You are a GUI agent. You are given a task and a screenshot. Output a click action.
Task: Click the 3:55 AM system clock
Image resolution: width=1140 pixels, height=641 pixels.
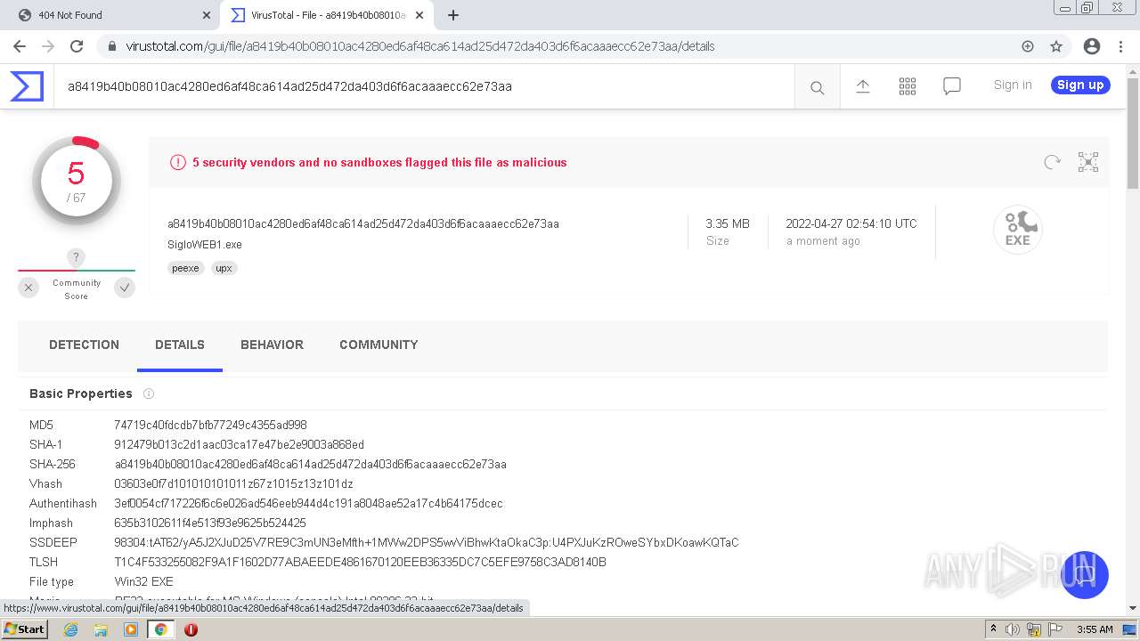coord(1095,629)
